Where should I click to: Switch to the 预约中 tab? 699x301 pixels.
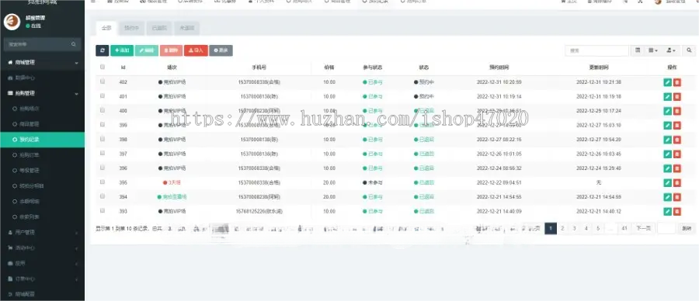click(132, 28)
